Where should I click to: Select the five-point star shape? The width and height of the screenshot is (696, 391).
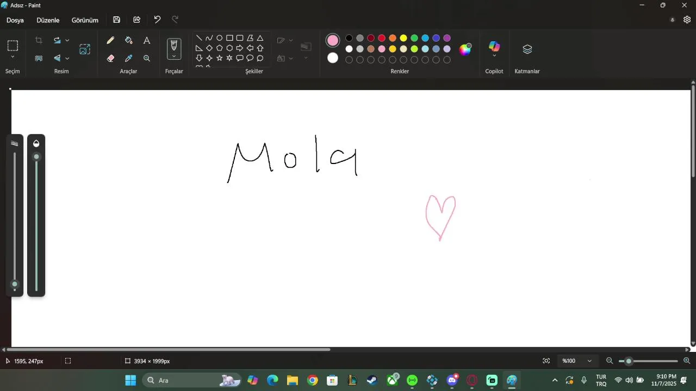pos(220,58)
